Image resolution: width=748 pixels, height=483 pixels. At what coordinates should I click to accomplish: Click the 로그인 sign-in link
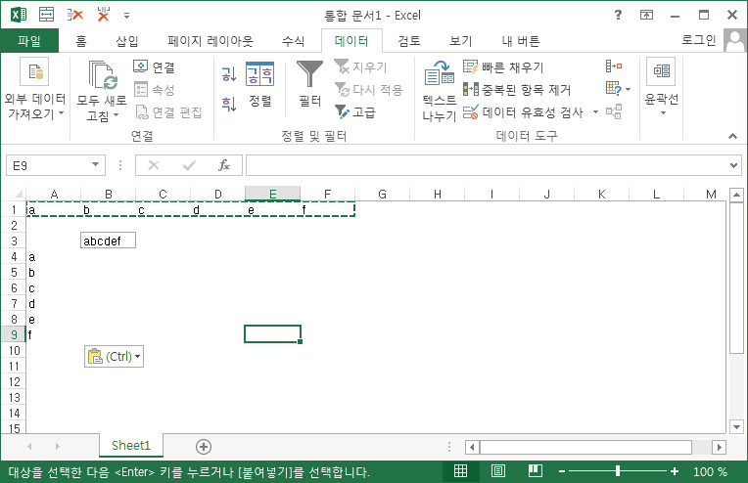[x=698, y=40]
